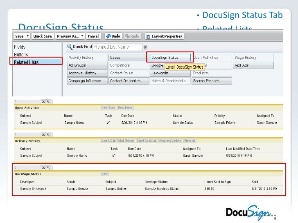Open the Preview As dropdown
298x223 pixels.
pyautogui.click(x=70, y=36)
